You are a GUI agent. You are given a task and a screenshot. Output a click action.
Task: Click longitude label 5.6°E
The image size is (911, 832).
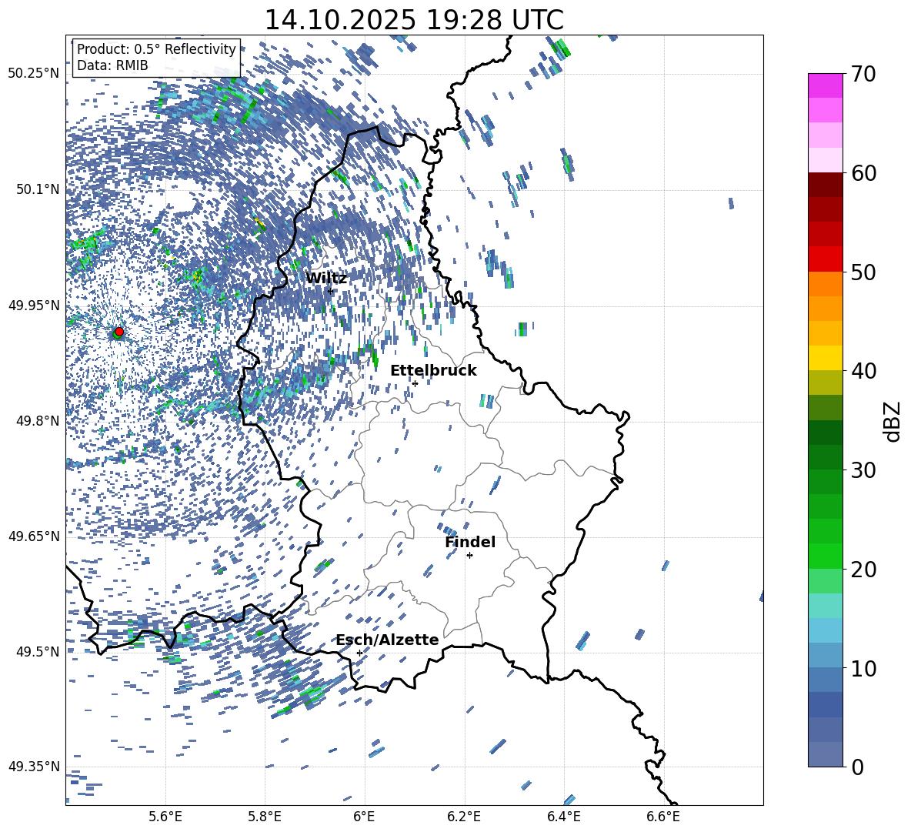(165, 817)
